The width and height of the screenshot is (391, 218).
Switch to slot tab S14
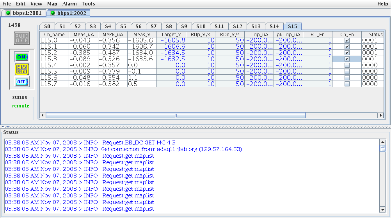(274, 26)
